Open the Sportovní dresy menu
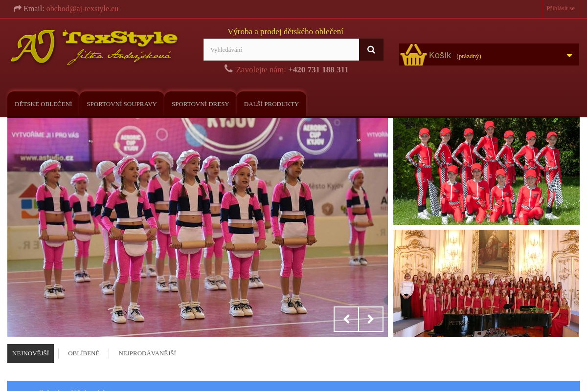The height and width of the screenshot is (391, 587). click(x=200, y=104)
